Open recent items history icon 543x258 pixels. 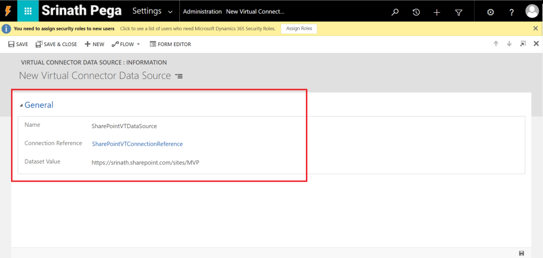416,12
